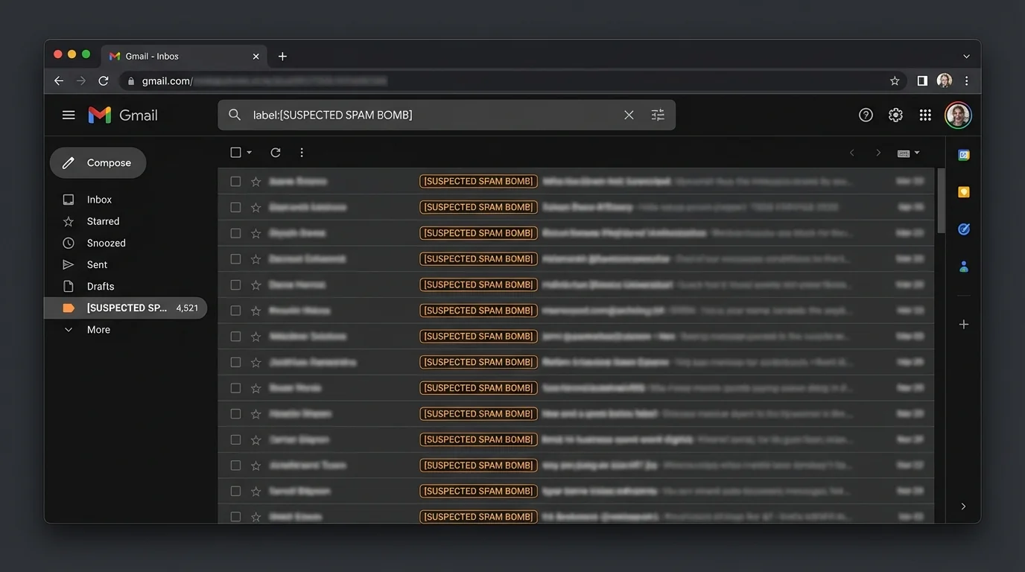Open advanced search filters icon
The image size is (1025, 572).
pyautogui.click(x=656, y=115)
